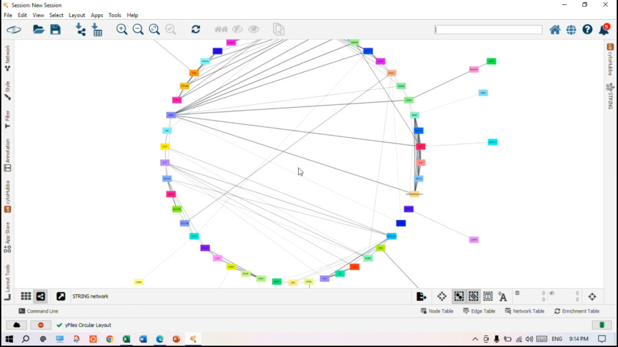Open Windows Start menu
618x347 pixels.
(x=9, y=339)
